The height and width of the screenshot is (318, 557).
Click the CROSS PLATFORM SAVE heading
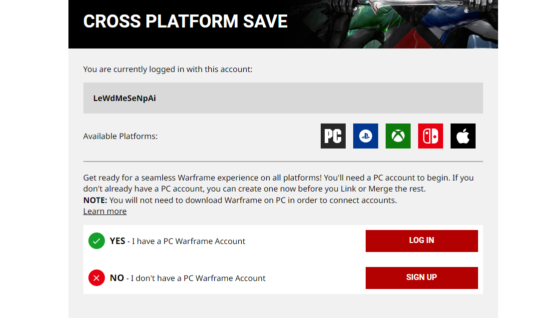coord(185,21)
